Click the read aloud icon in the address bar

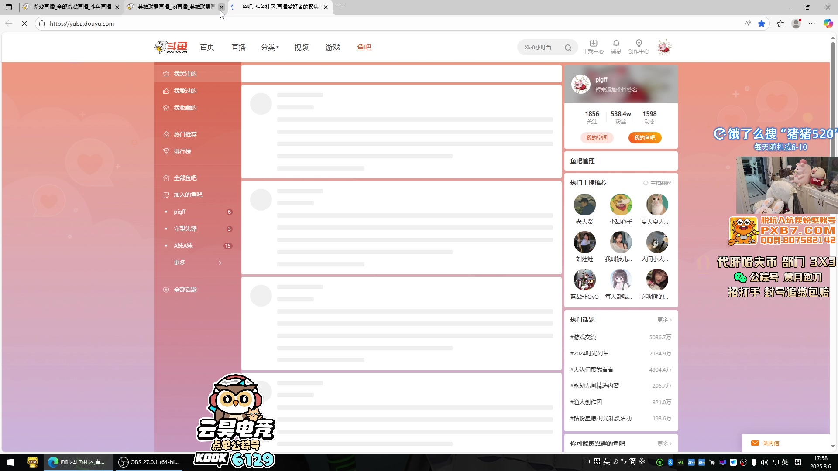point(748,24)
